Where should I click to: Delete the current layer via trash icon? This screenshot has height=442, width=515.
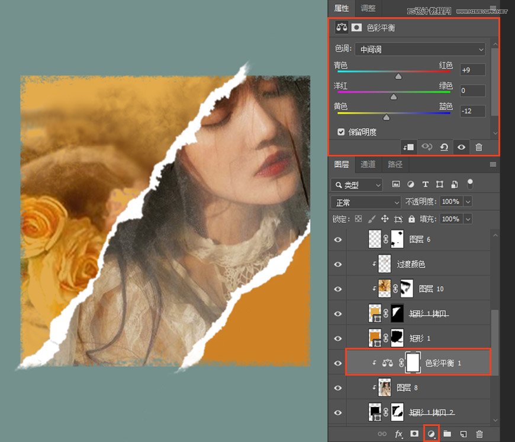[x=479, y=434]
